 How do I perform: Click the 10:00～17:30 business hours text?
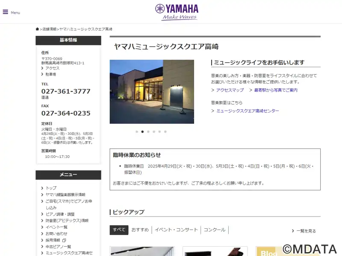click(57, 157)
